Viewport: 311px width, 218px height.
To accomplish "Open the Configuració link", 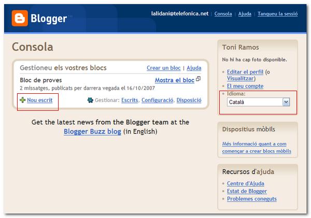I will (157, 100).
